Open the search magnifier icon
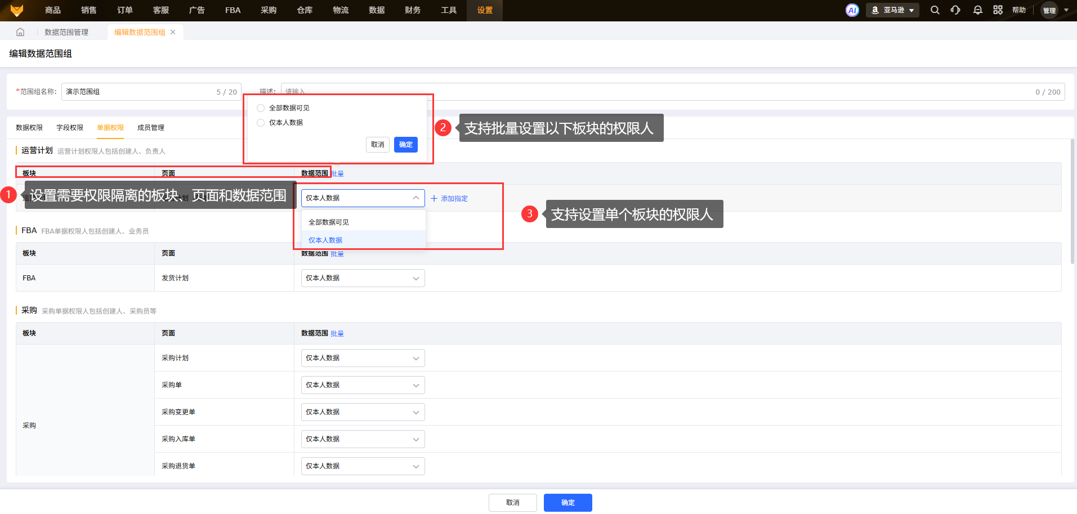Screen dimensions: 1077x514 click(935, 10)
